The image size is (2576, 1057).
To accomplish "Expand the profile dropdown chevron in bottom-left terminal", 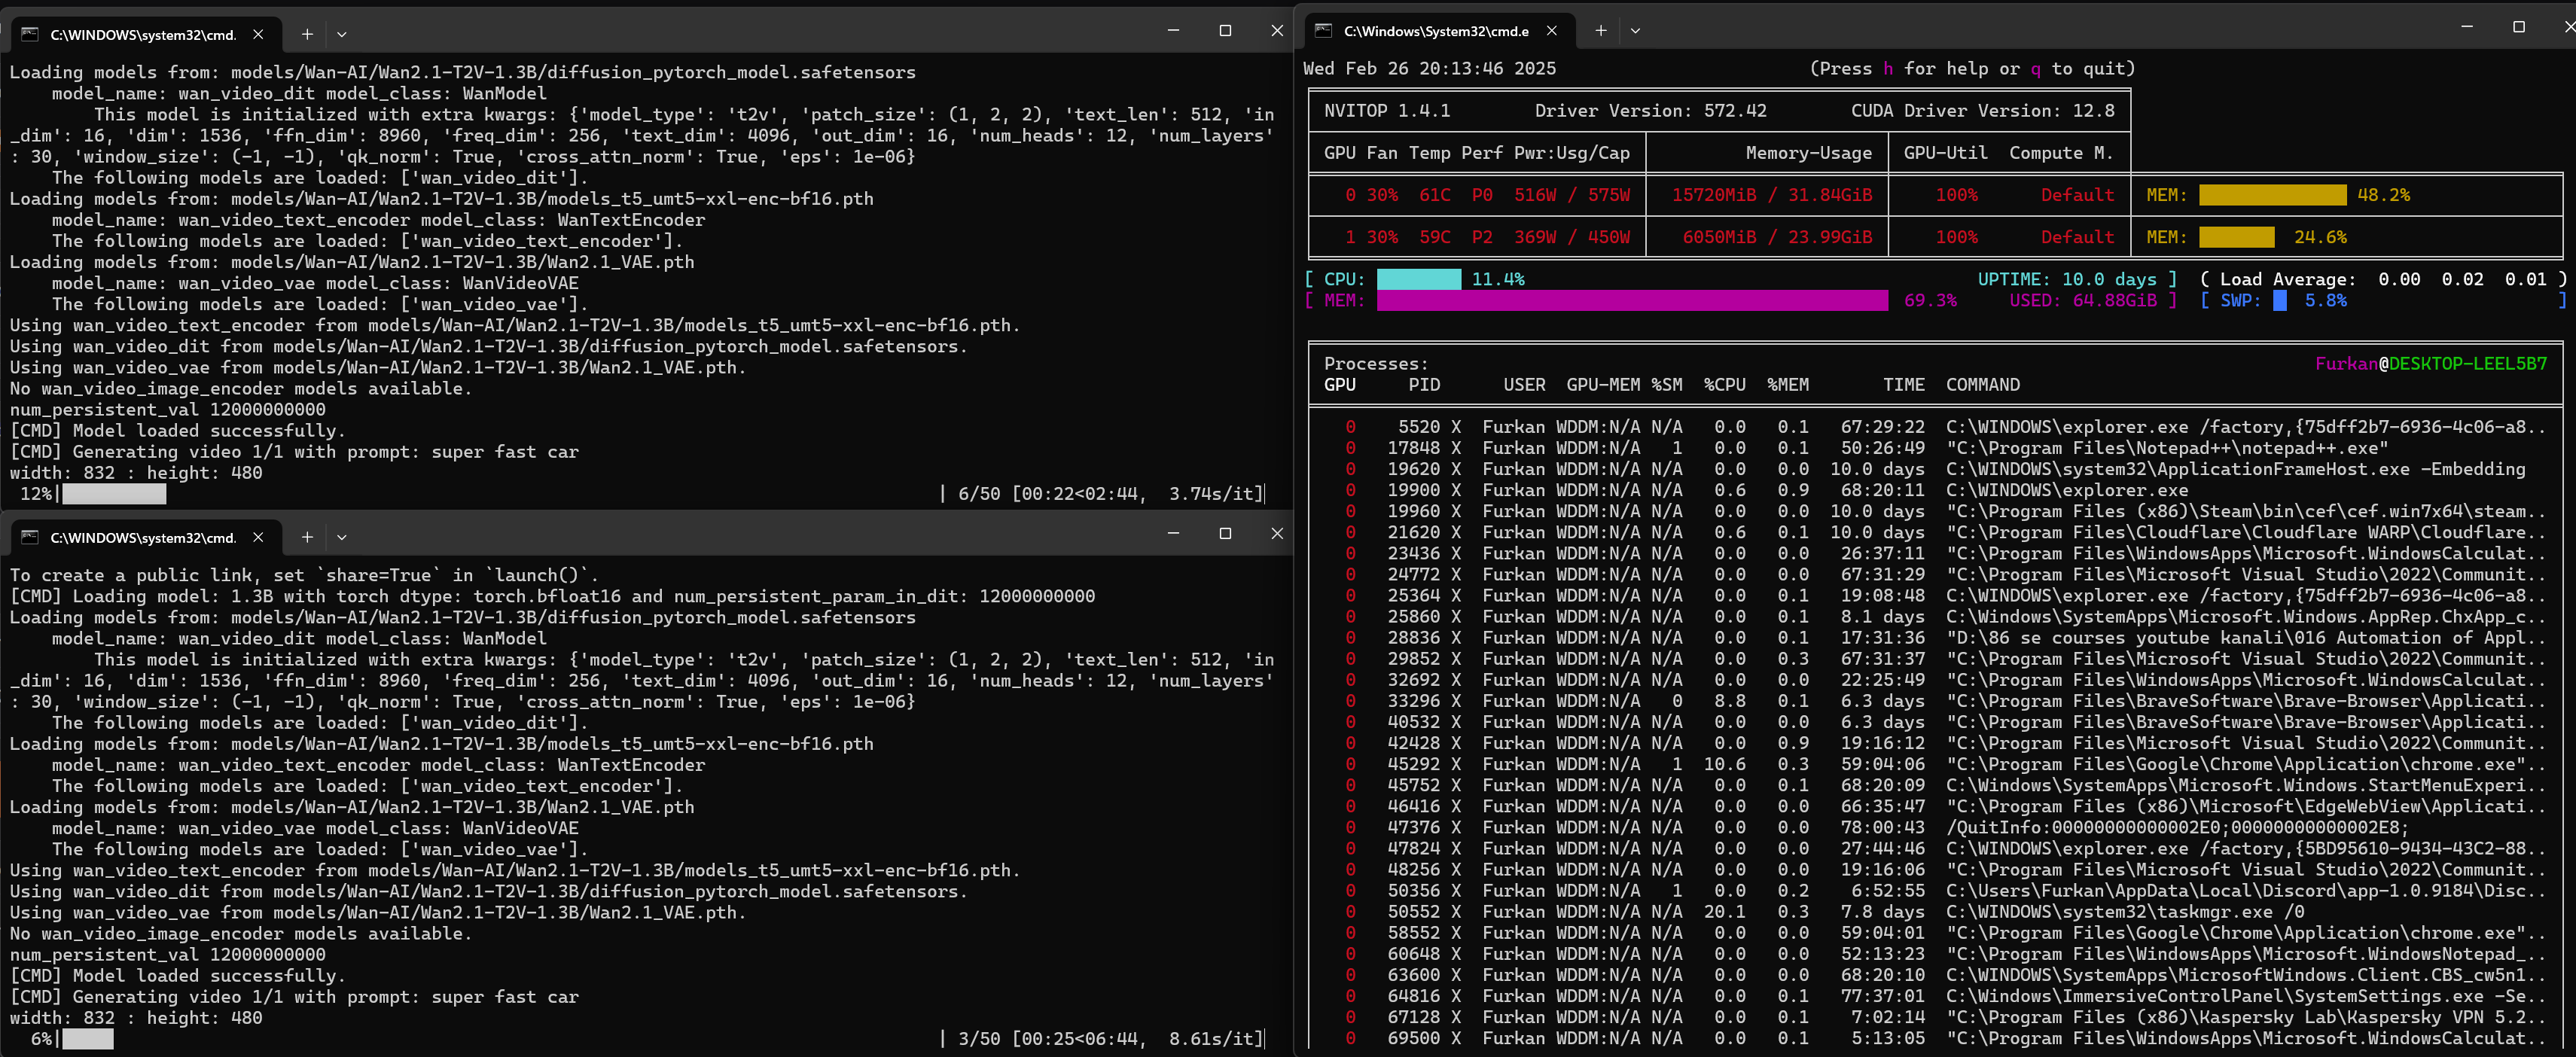I will pos(342,537).
